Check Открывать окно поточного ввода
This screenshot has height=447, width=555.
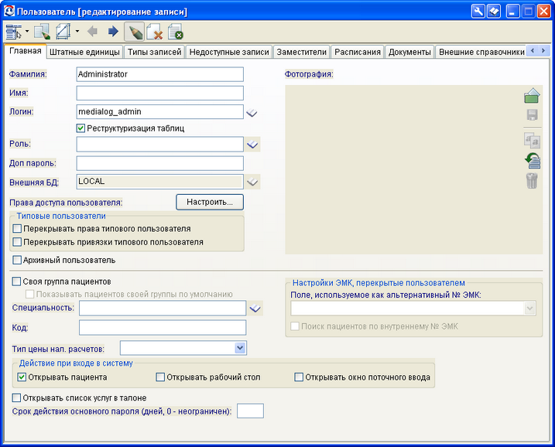coord(299,377)
